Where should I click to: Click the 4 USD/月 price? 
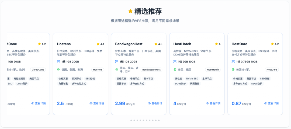tap(180, 104)
